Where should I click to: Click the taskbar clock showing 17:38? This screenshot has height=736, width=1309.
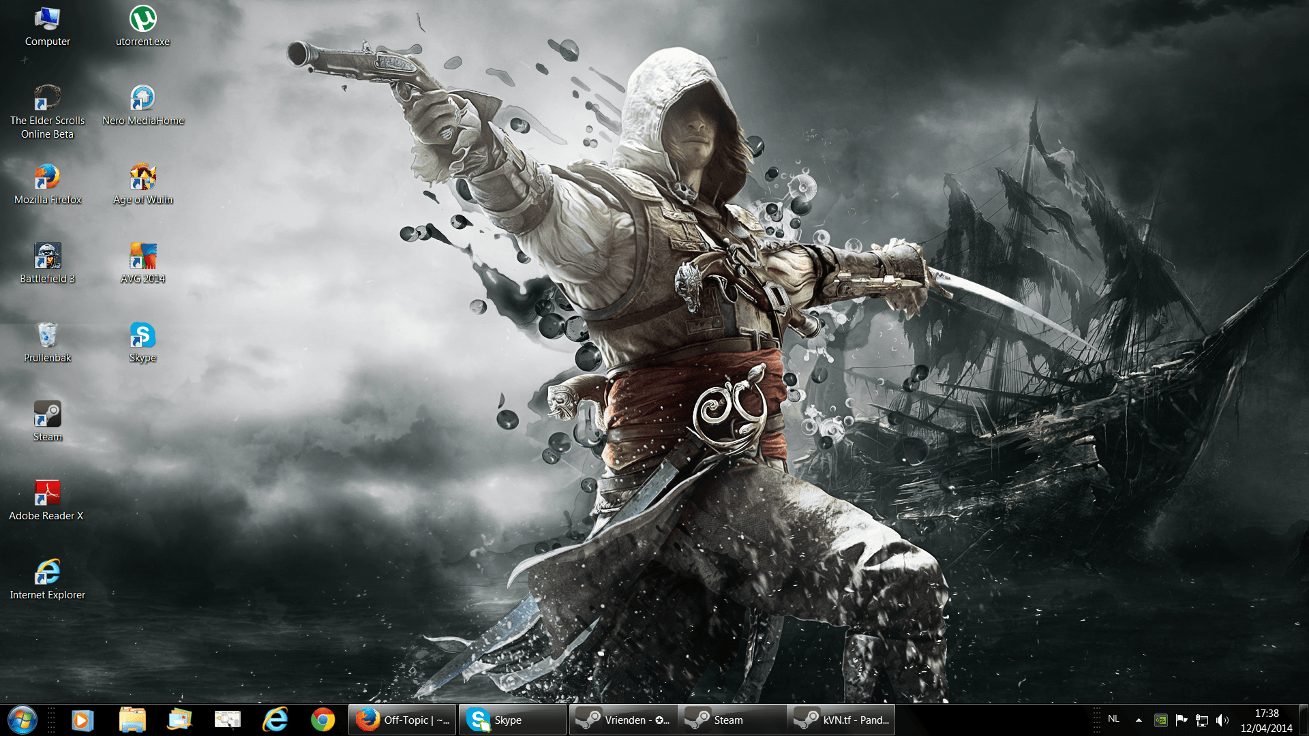pyautogui.click(x=1266, y=720)
